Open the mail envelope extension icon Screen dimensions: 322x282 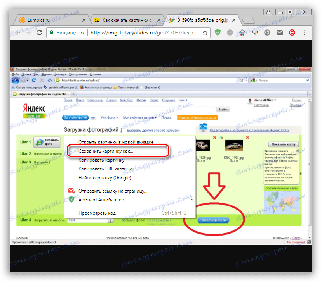(x=280, y=33)
